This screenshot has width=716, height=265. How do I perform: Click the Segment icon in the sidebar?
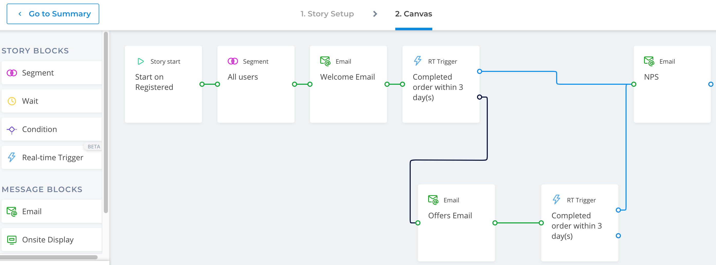[12, 73]
